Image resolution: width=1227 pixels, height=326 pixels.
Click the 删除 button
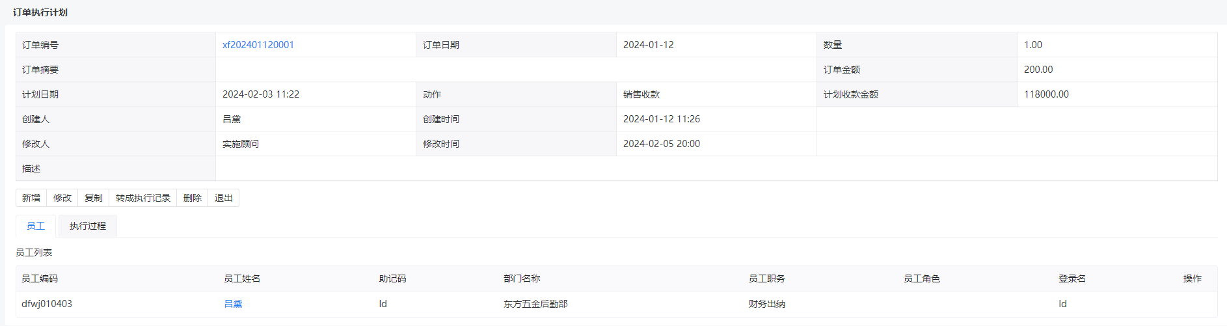coord(193,198)
